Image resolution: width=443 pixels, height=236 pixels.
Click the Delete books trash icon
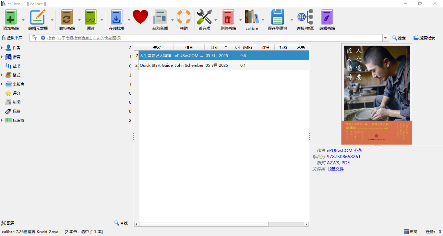[228, 17]
